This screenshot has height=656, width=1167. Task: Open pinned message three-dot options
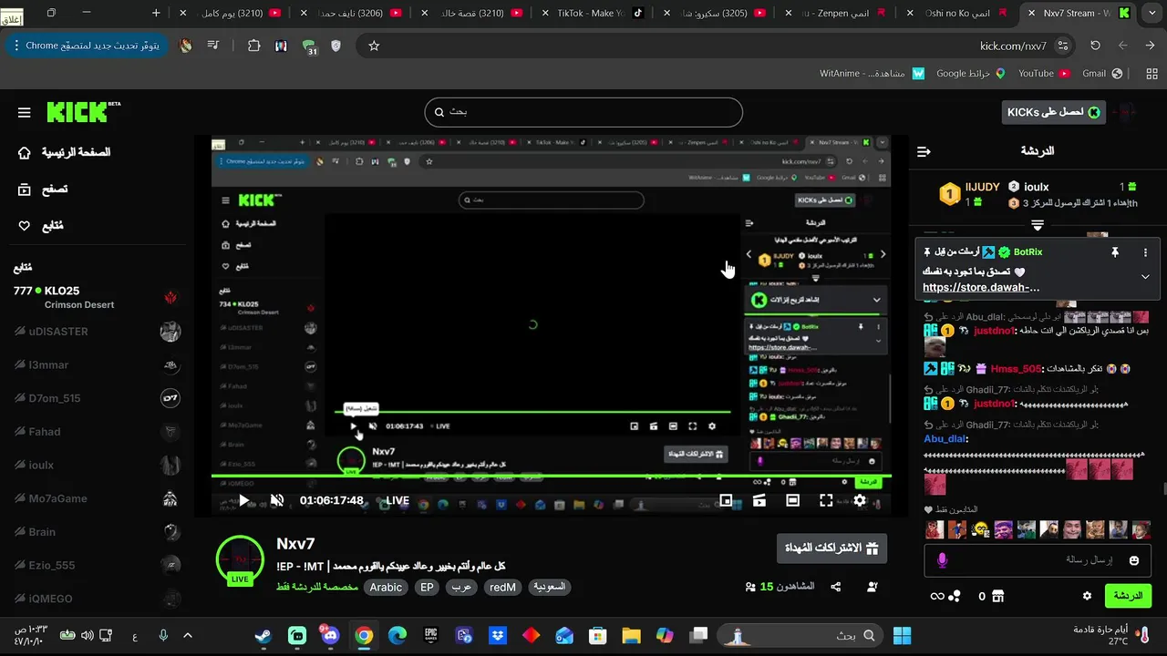[1146, 252]
